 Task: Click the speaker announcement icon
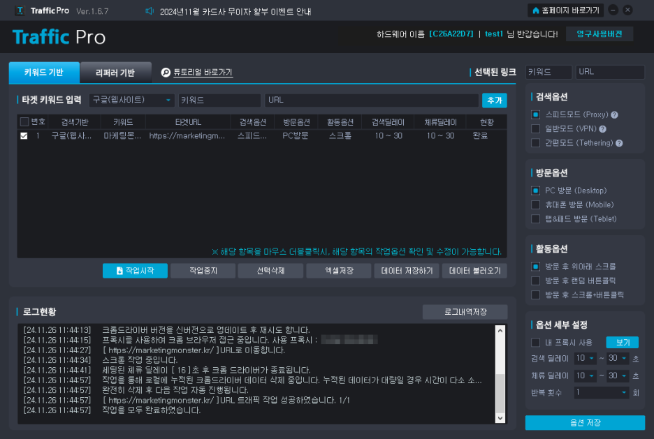[150, 11]
